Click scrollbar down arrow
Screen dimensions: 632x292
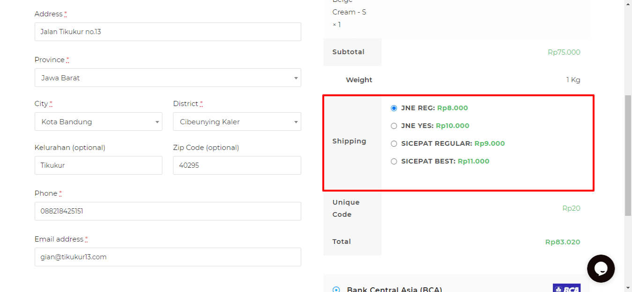tap(628, 287)
